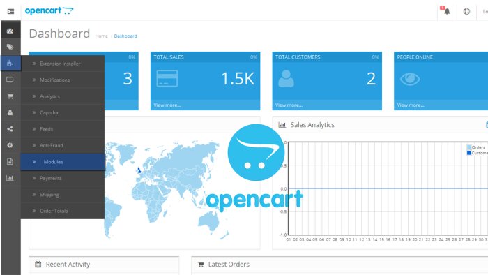Open Dashboard gauge icon in sidebar
The image size is (488, 275).
[10, 31]
